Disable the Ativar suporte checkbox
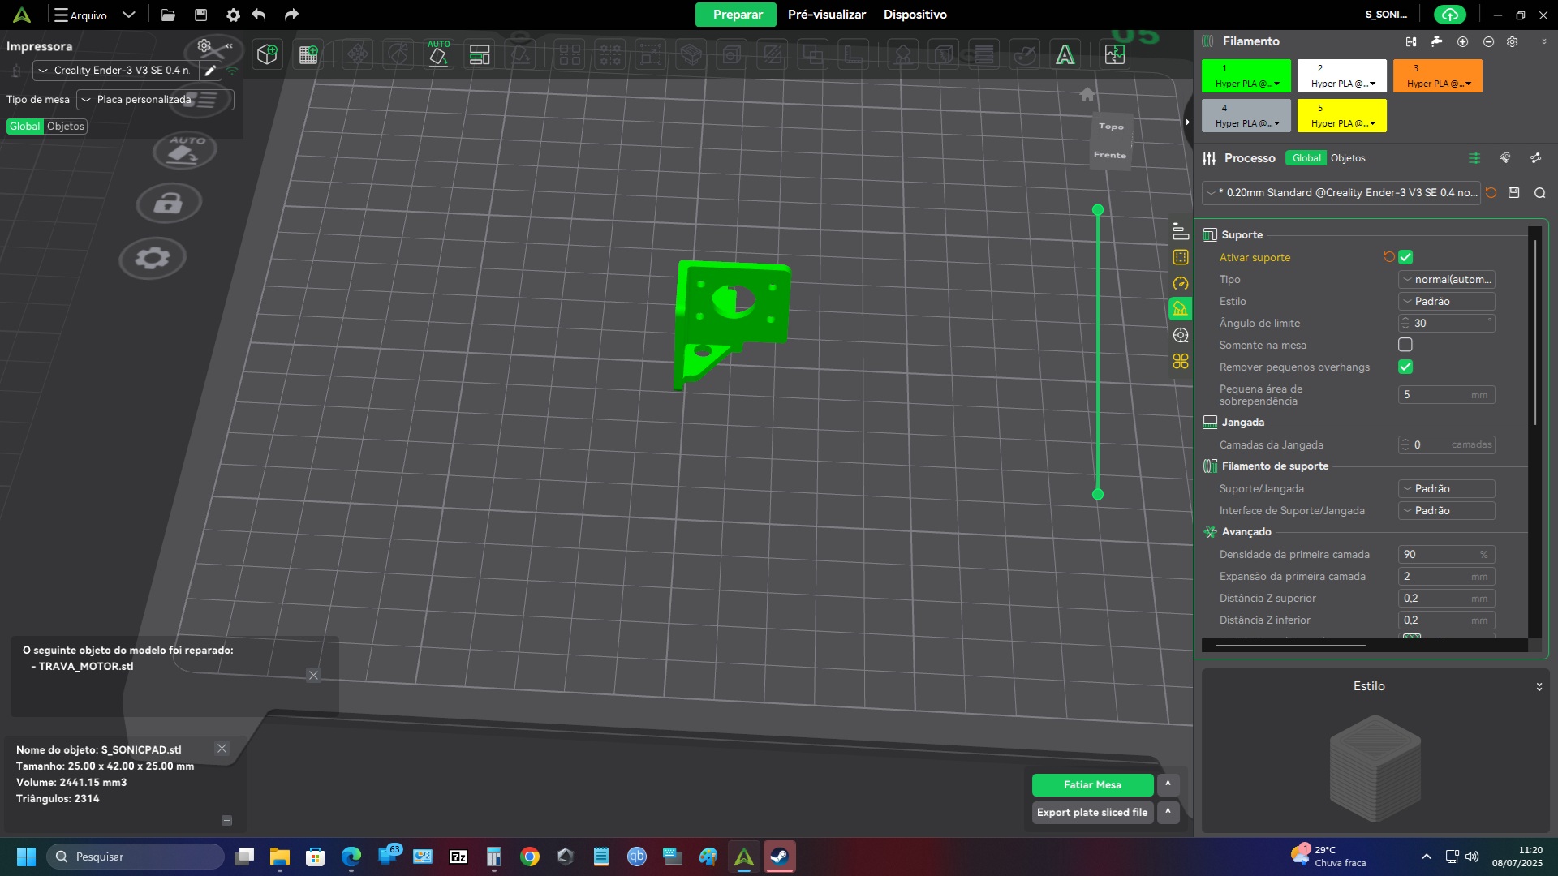Screen dimensions: 1558x876 tap(1405, 257)
